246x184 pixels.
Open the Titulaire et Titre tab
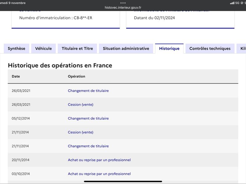[77, 48]
